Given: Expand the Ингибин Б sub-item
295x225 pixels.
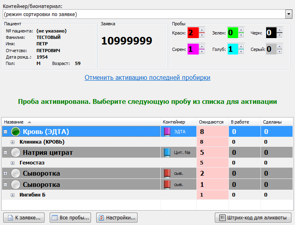Looking at the screenshot, I should [12, 195].
